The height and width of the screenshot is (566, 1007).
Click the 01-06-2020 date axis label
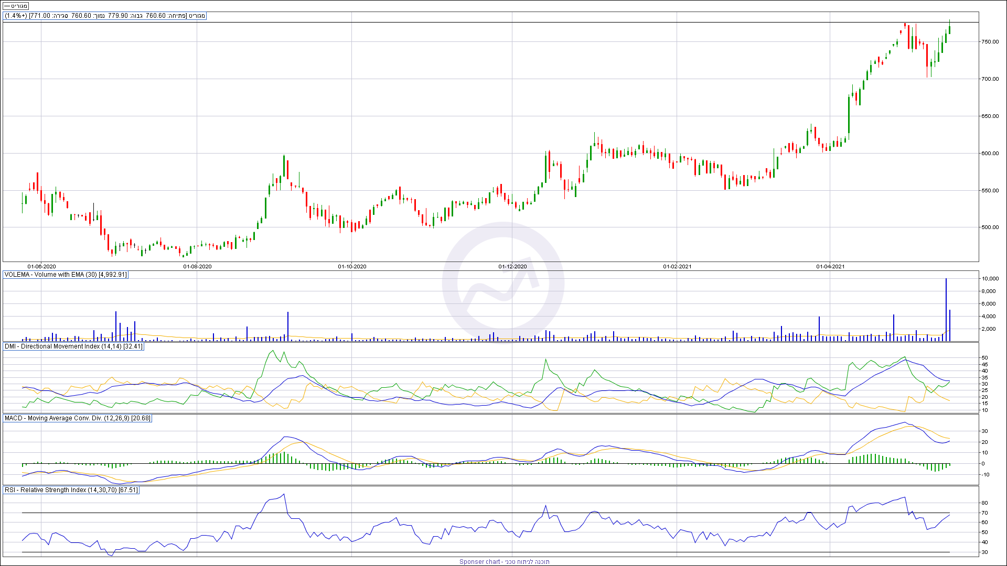(x=41, y=267)
